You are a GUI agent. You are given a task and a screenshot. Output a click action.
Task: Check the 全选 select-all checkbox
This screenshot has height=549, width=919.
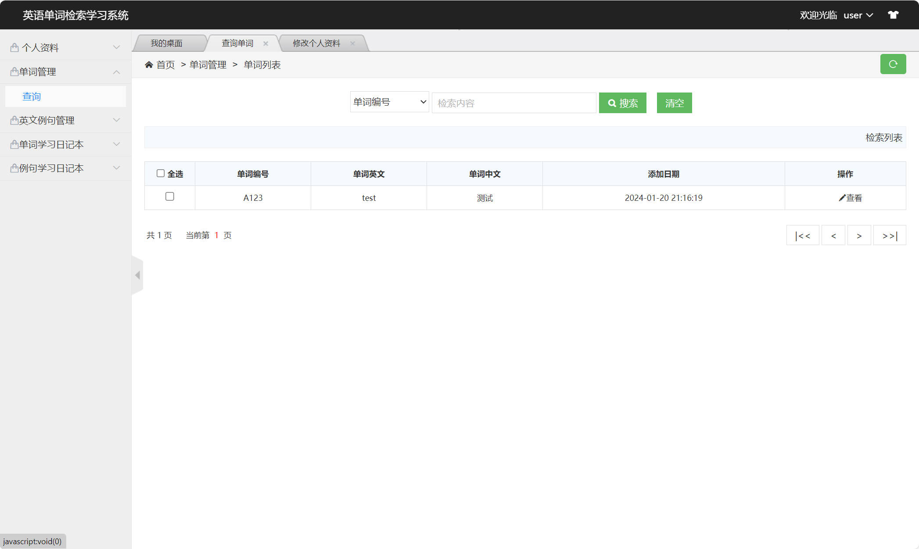click(161, 173)
